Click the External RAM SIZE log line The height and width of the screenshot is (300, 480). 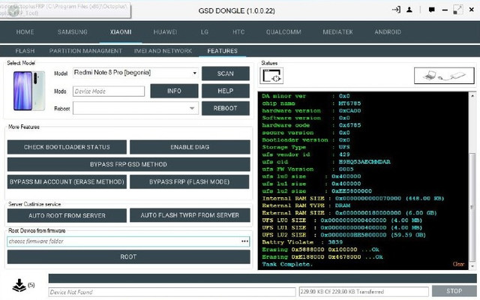click(349, 213)
